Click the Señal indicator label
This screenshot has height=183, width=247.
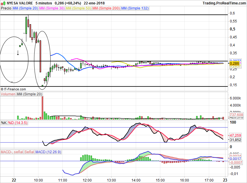(x=29, y=152)
